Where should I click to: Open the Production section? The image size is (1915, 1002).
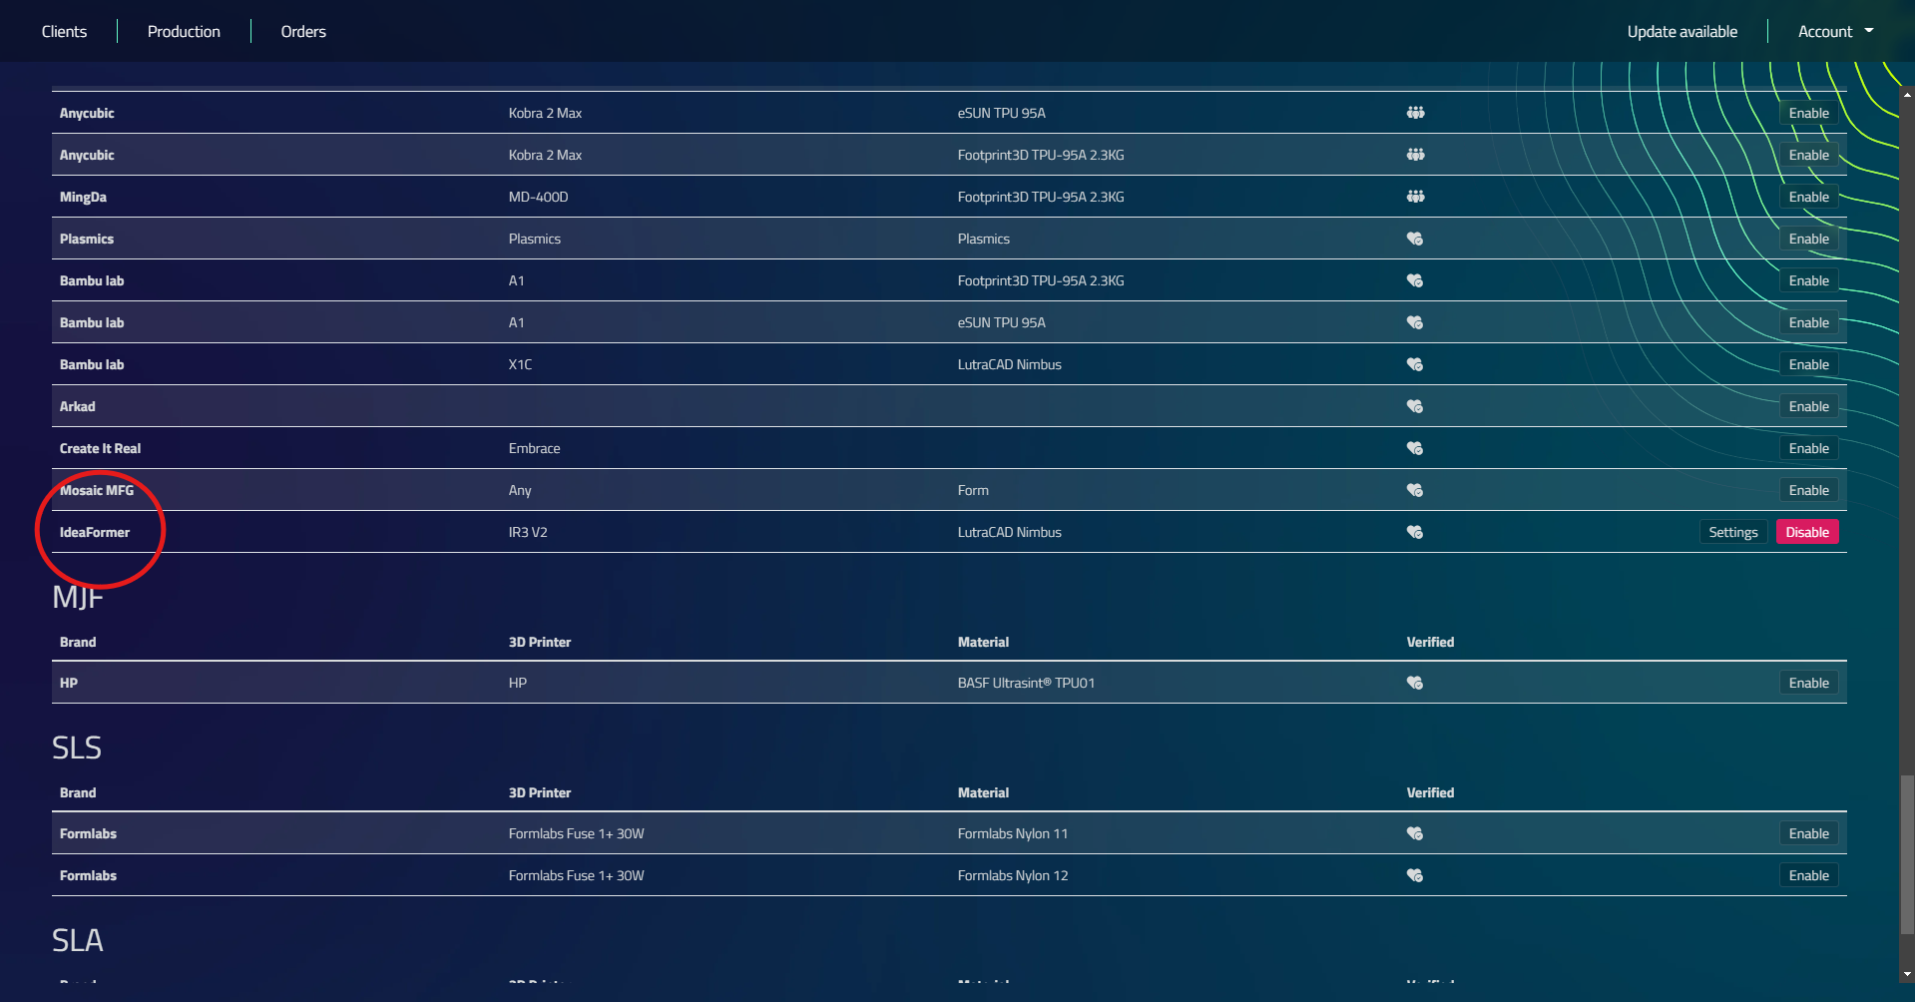184,32
